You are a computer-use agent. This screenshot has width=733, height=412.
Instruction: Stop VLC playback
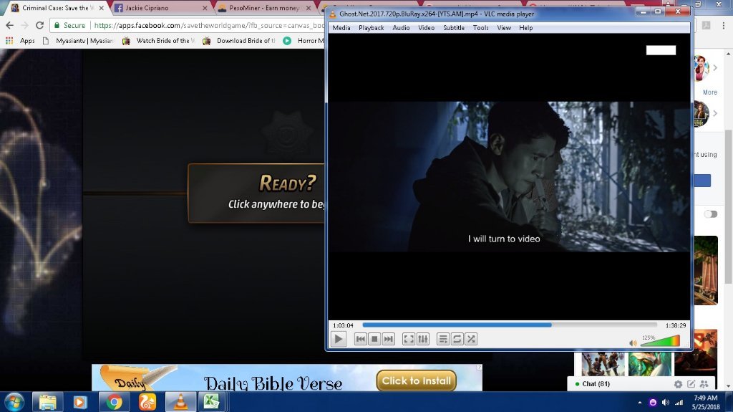pyautogui.click(x=374, y=339)
